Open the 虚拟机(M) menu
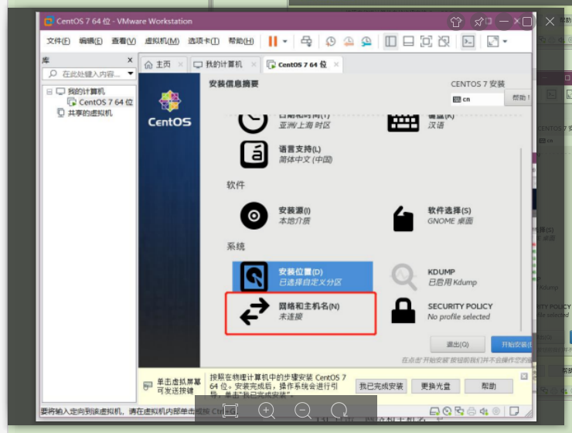This screenshot has height=433, width=572. 162,41
